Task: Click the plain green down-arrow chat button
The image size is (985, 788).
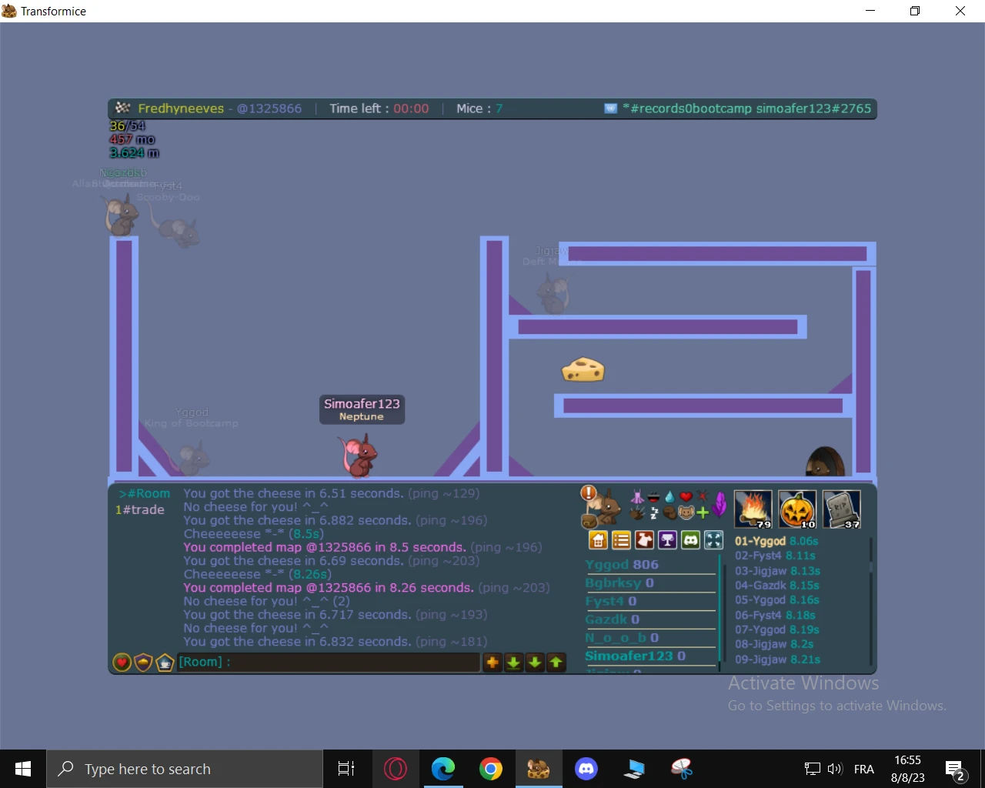Action: (x=535, y=662)
